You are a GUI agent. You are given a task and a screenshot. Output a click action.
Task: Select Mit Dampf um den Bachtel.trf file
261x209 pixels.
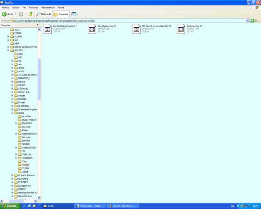tap(137, 29)
